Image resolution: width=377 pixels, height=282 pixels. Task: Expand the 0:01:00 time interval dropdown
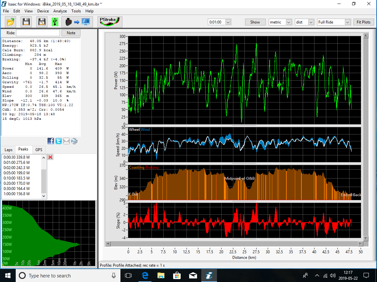pos(228,22)
